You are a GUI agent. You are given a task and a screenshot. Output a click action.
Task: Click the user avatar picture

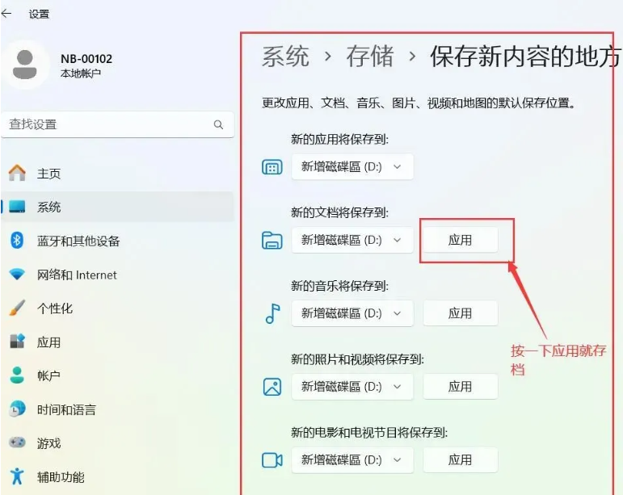click(x=24, y=65)
